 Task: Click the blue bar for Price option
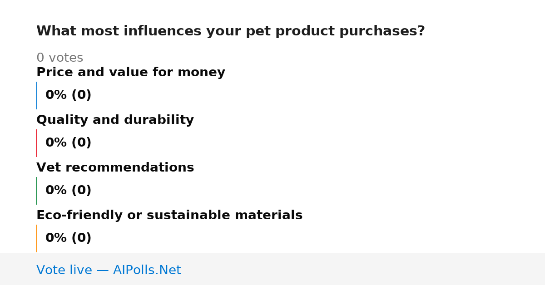[x=36, y=95]
